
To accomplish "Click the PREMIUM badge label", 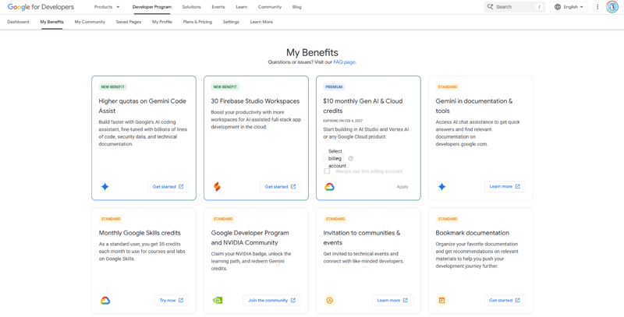I will click(334, 86).
